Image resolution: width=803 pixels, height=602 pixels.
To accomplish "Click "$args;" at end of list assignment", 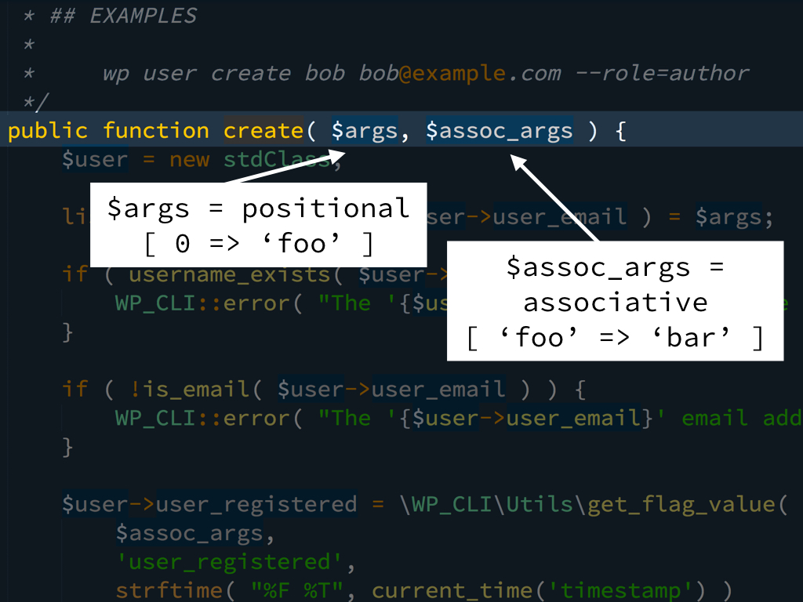I will pyautogui.click(x=734, y=217).
